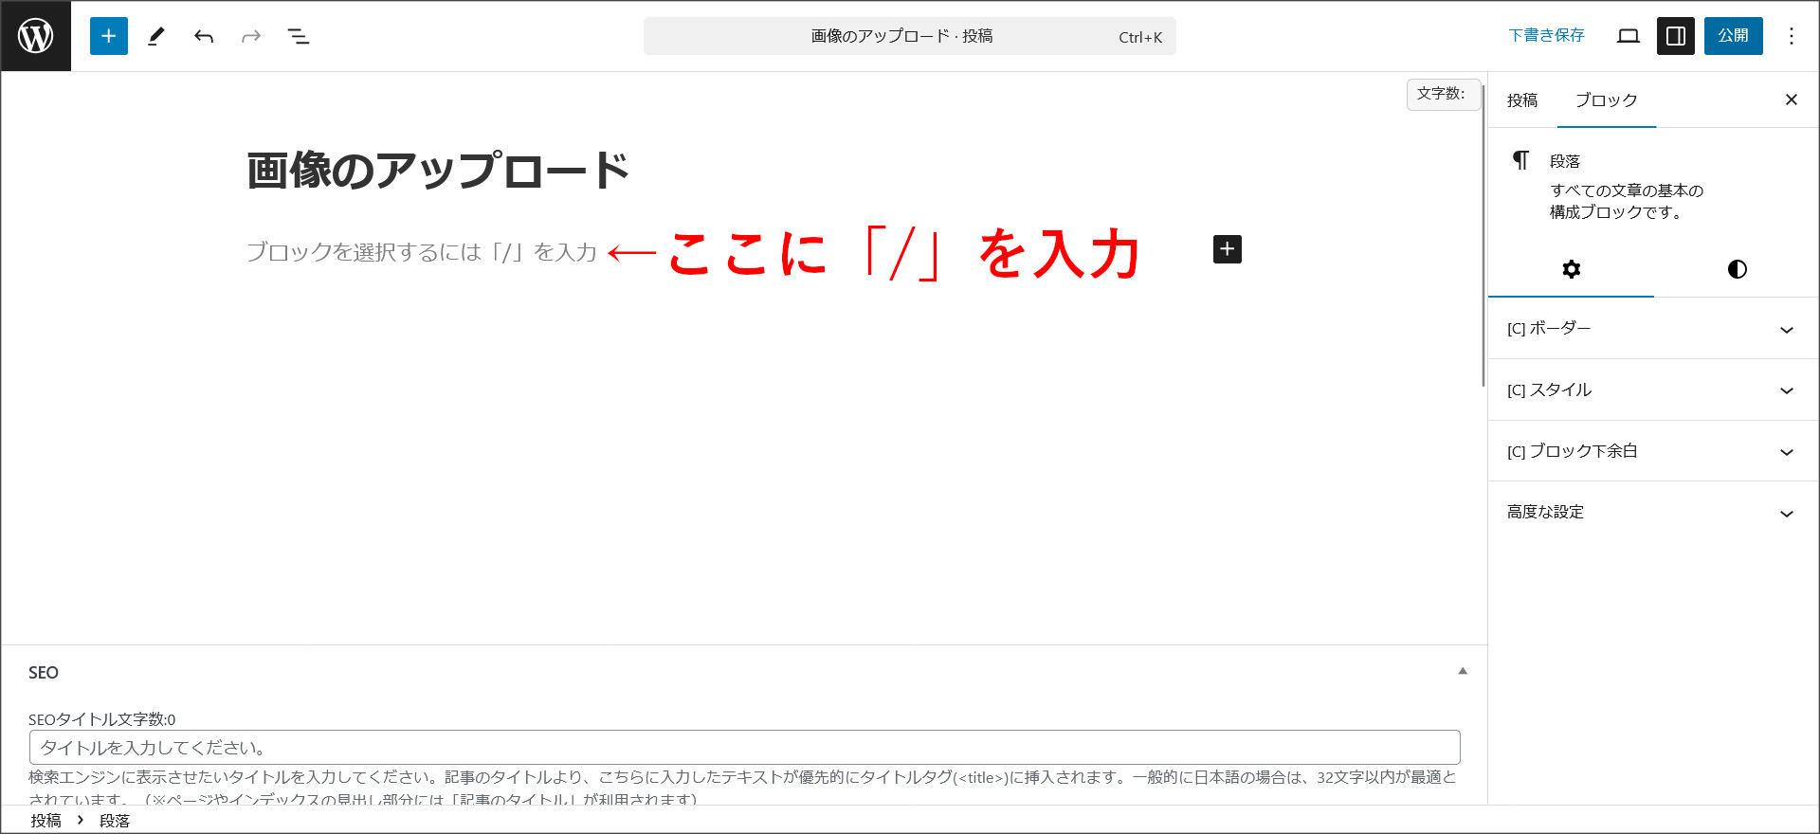Open the block inserter plus button
Viewport: 1820px width, 834px height.
(109, 36)
